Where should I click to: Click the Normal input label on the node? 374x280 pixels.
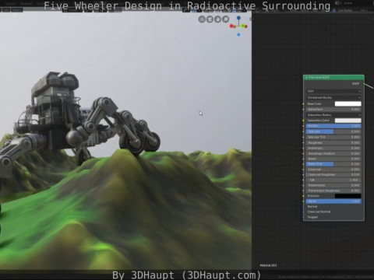click(312, 207)
